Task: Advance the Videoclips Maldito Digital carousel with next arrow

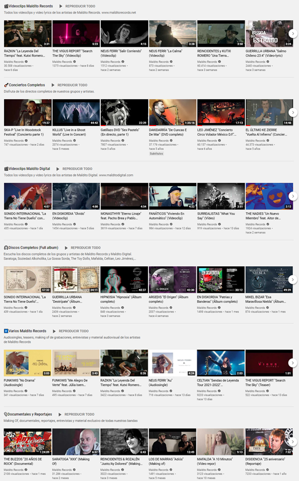Action: coord(293,196)
